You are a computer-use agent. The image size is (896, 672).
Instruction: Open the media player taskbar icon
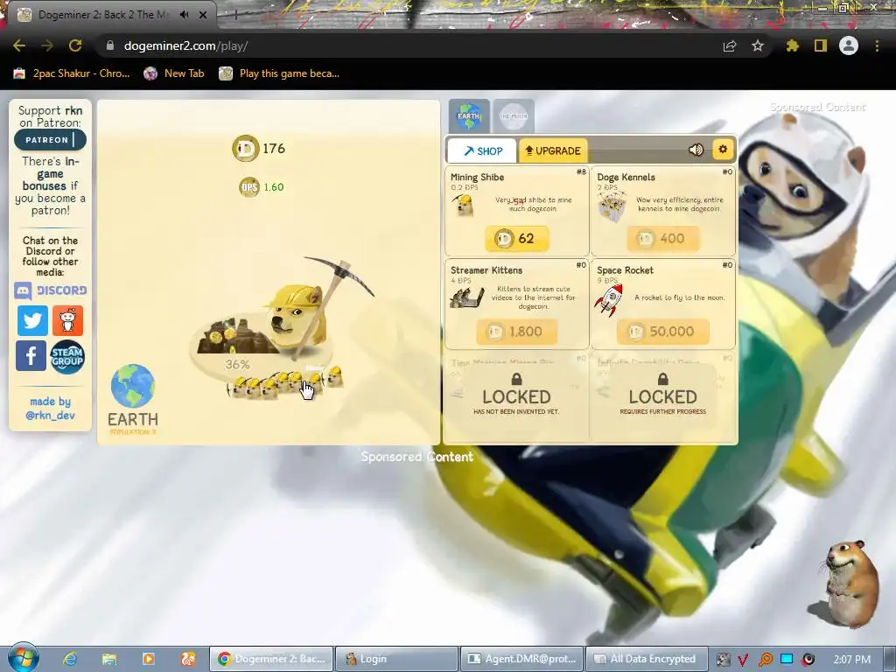149,659
